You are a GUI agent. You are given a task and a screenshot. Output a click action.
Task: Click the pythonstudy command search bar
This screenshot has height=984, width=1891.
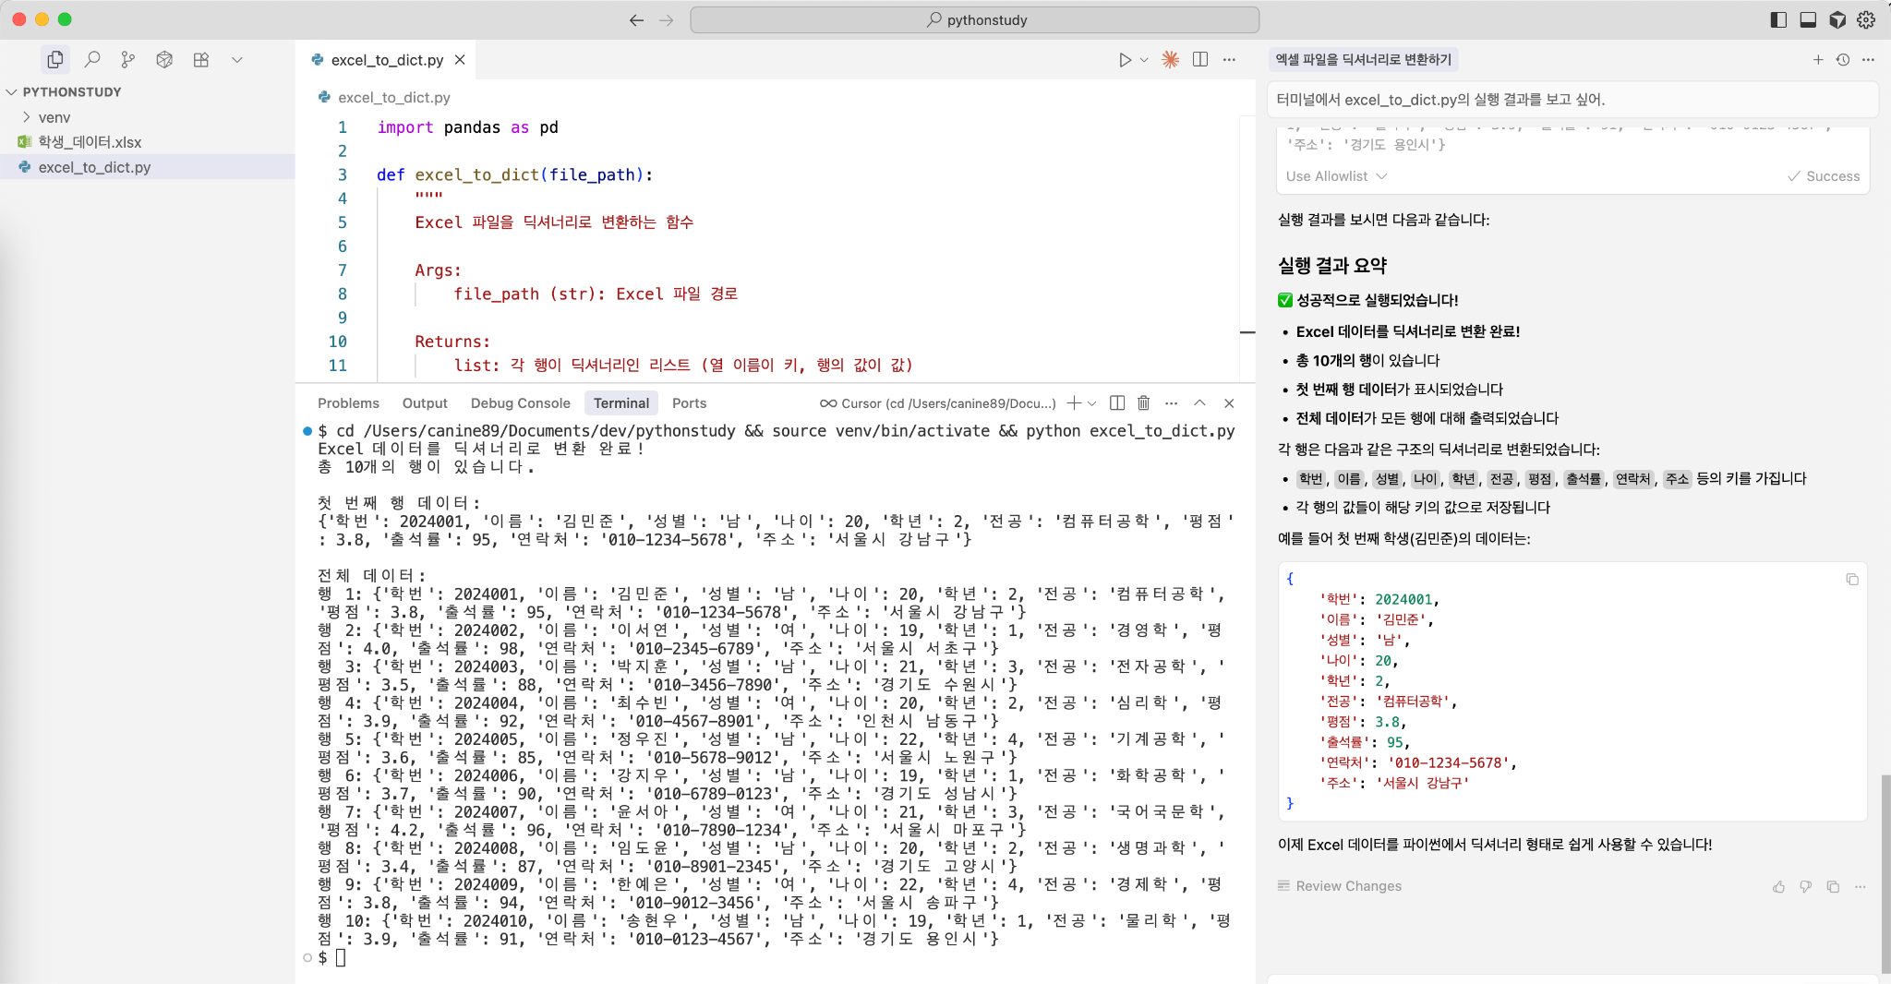(x=975, y=19)
